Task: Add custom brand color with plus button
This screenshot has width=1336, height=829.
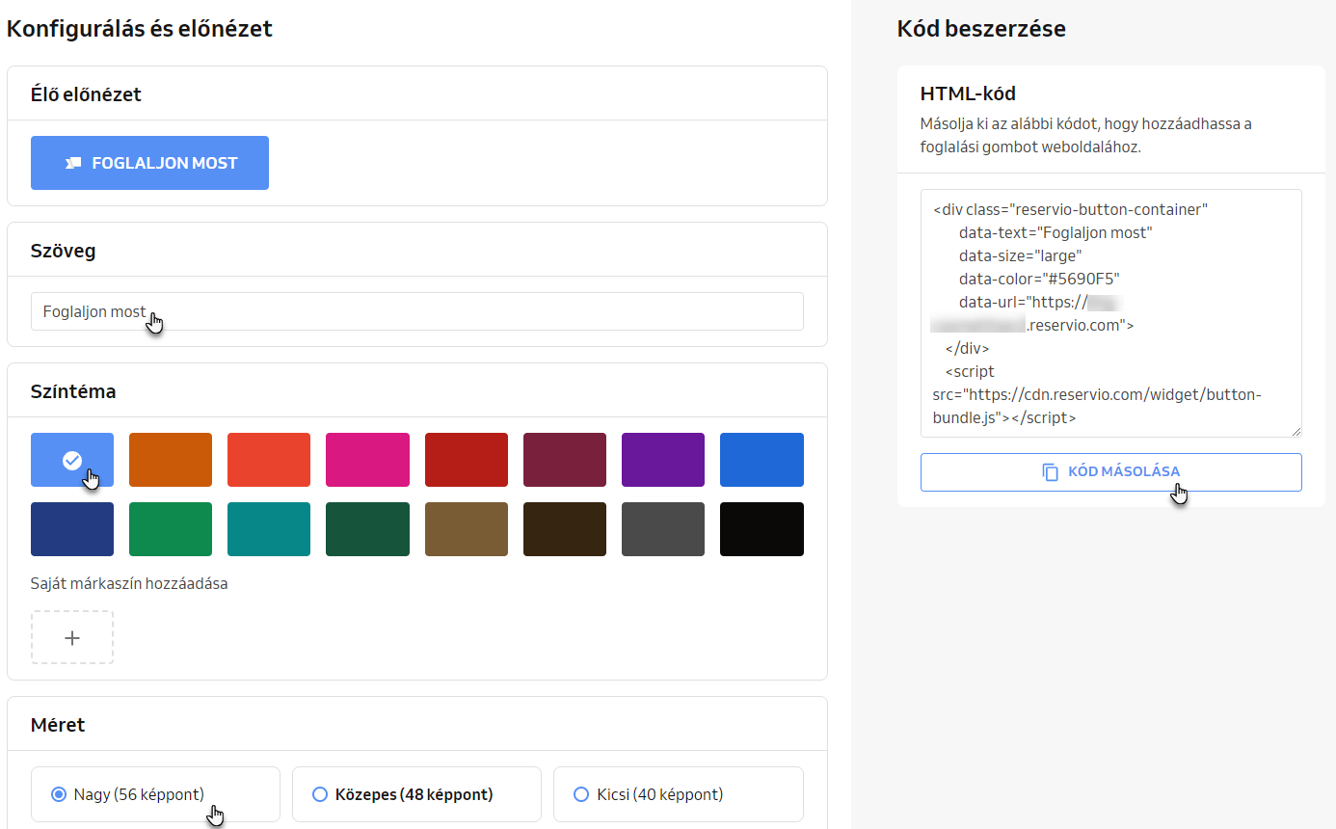Action: pos(72,637)
